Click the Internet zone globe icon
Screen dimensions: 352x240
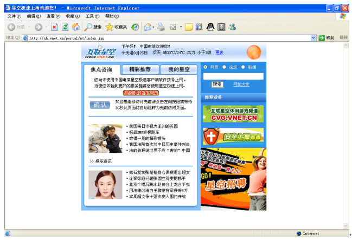299,233
